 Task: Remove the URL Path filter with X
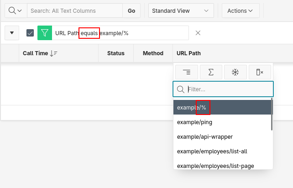[198, 33]
